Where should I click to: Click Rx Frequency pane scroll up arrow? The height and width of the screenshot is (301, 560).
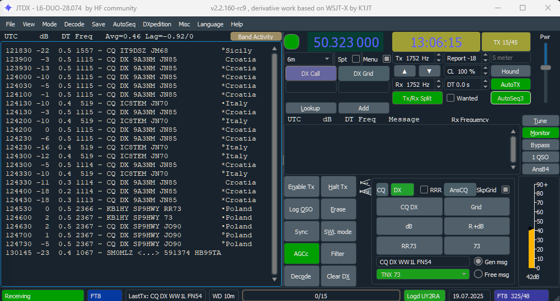[513, 131]
